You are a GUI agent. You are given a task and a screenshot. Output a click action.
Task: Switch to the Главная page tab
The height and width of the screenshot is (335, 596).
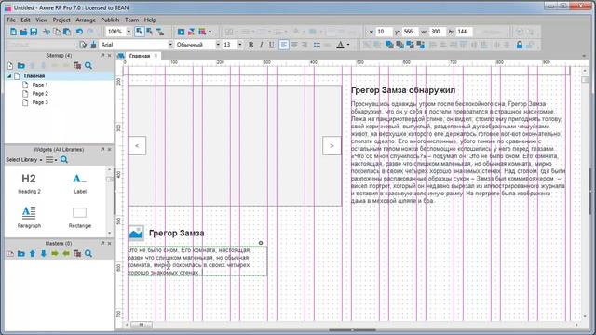tap(139, 56)
